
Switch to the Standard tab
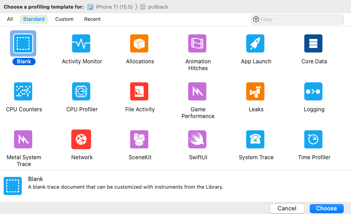(x=34, y=19)
